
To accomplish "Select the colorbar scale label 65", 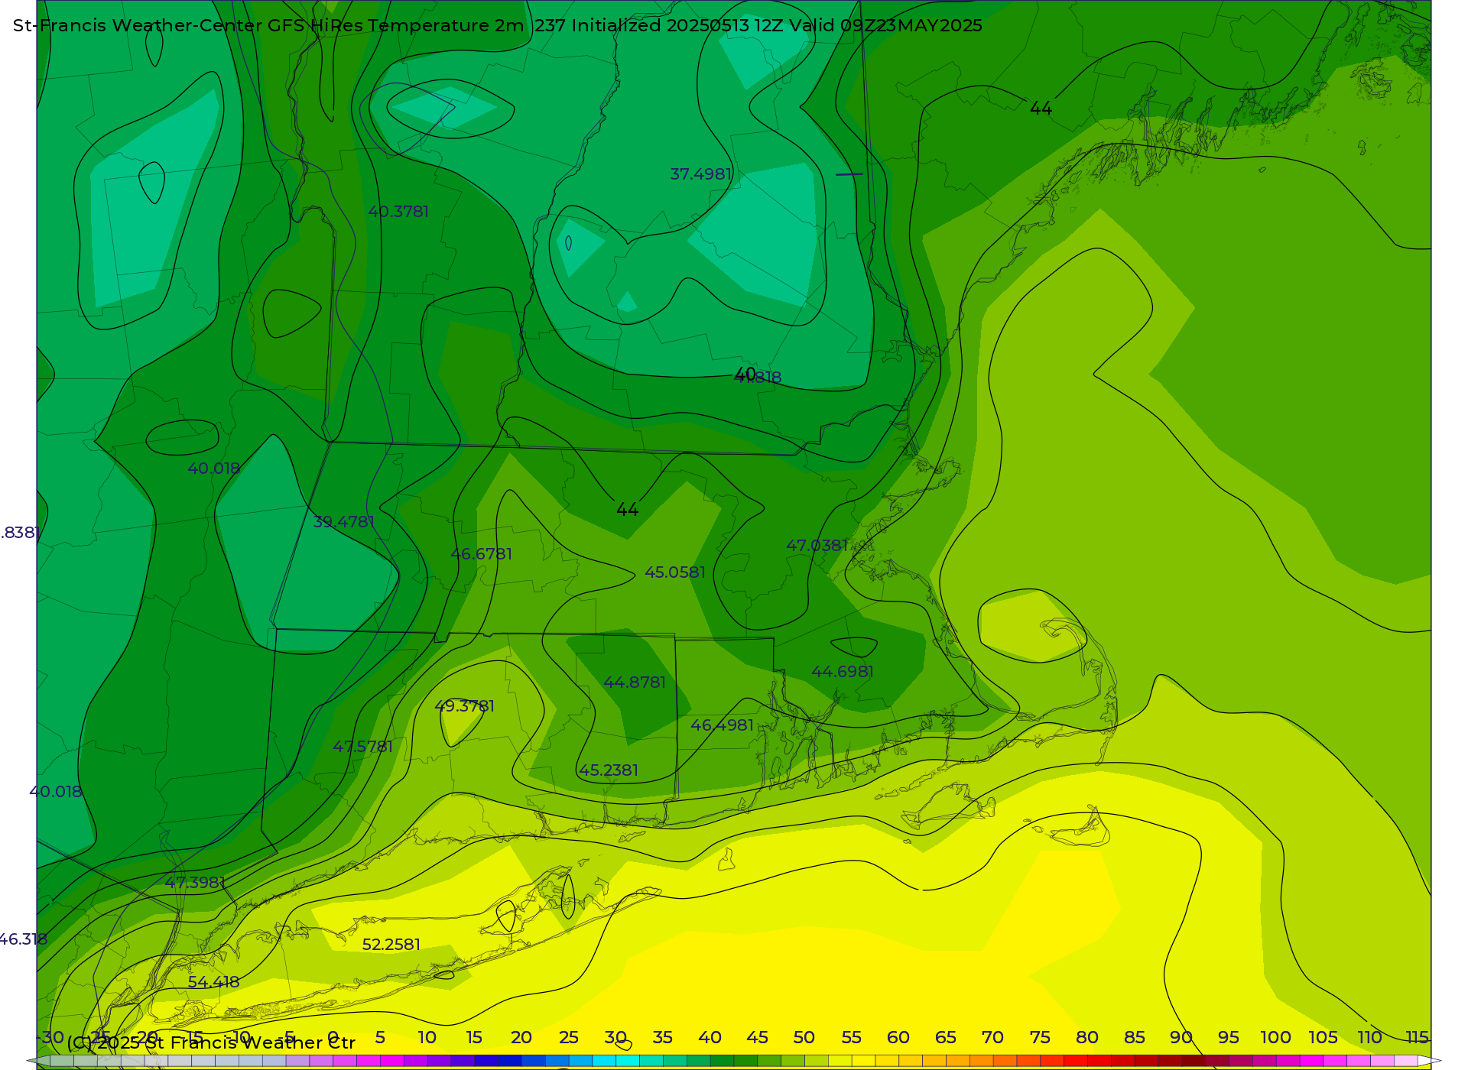I will click(x=946, y=1038).
